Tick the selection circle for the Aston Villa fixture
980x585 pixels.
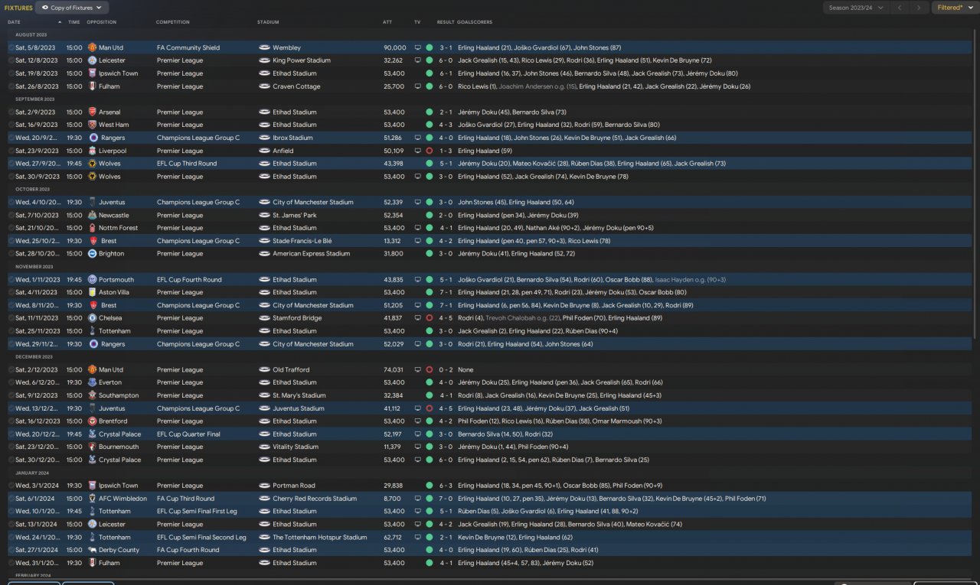point(11,292)
